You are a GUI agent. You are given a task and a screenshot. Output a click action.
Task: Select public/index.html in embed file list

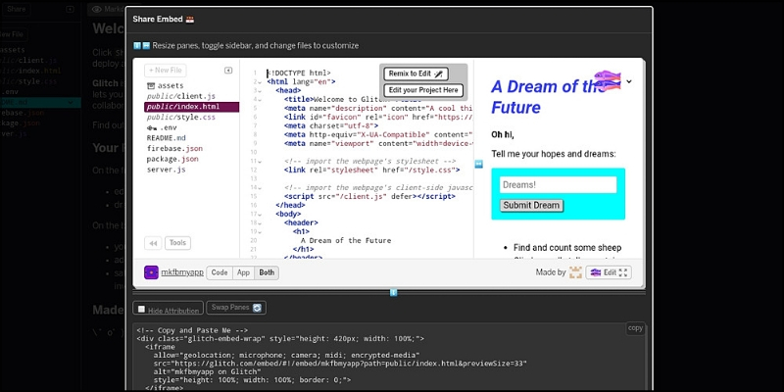click(x=191, y=107)
